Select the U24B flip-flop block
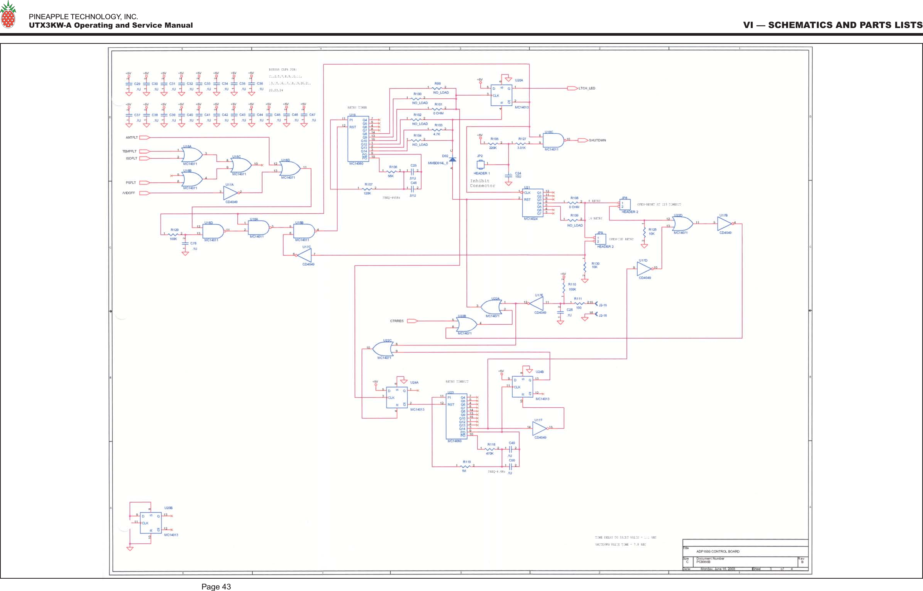The image size is (923, 591). [522, 387]
